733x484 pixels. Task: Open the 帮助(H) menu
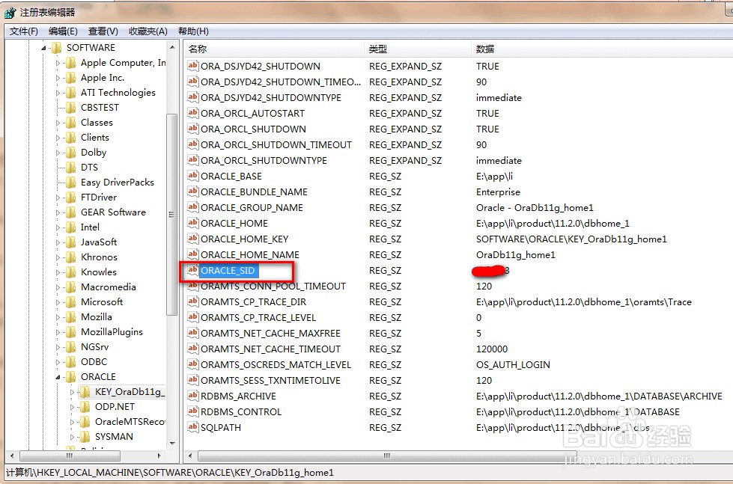coord(193,31)
